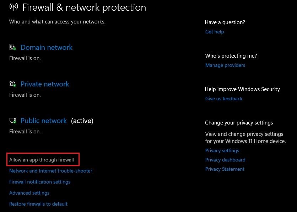
Task: Click the firewall antenna icon in the header
Action: [x=13, y=7]
